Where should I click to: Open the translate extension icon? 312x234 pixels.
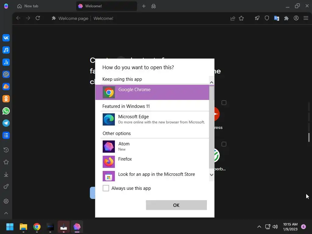(x=277, y=18)
